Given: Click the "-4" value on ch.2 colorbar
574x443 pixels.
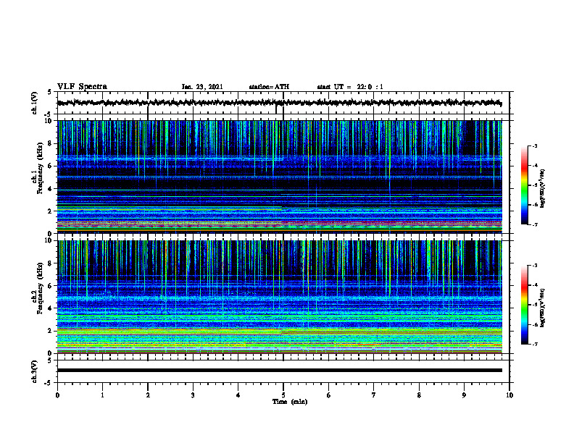Looking at the screenshot, I should [534, 285].
